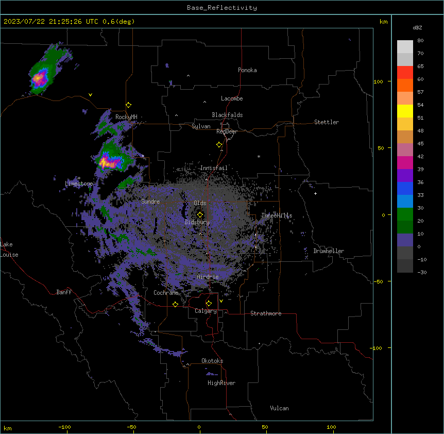Screen dimensions: 444x434
Task: Select the yellow diamond marker above Calgary label
Action: tap(209, 304)
